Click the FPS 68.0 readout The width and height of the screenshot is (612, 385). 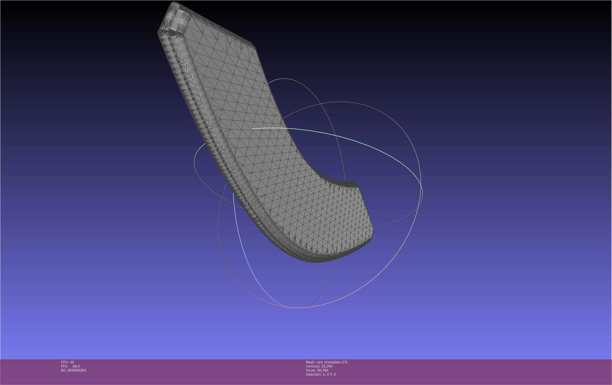[70, 366]
